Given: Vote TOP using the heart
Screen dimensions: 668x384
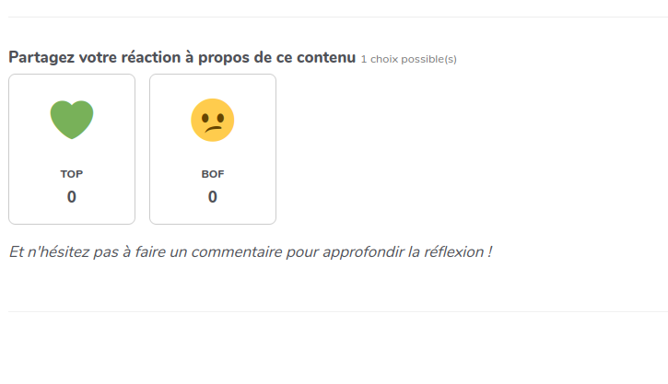Looking at the screenshot, I should point(72,120).
